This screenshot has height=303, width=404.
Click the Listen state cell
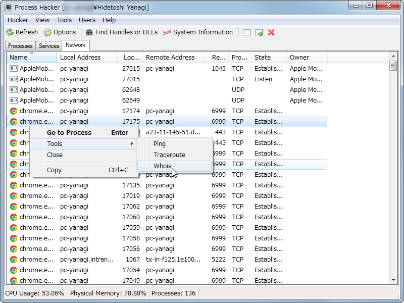coord(263,79)
